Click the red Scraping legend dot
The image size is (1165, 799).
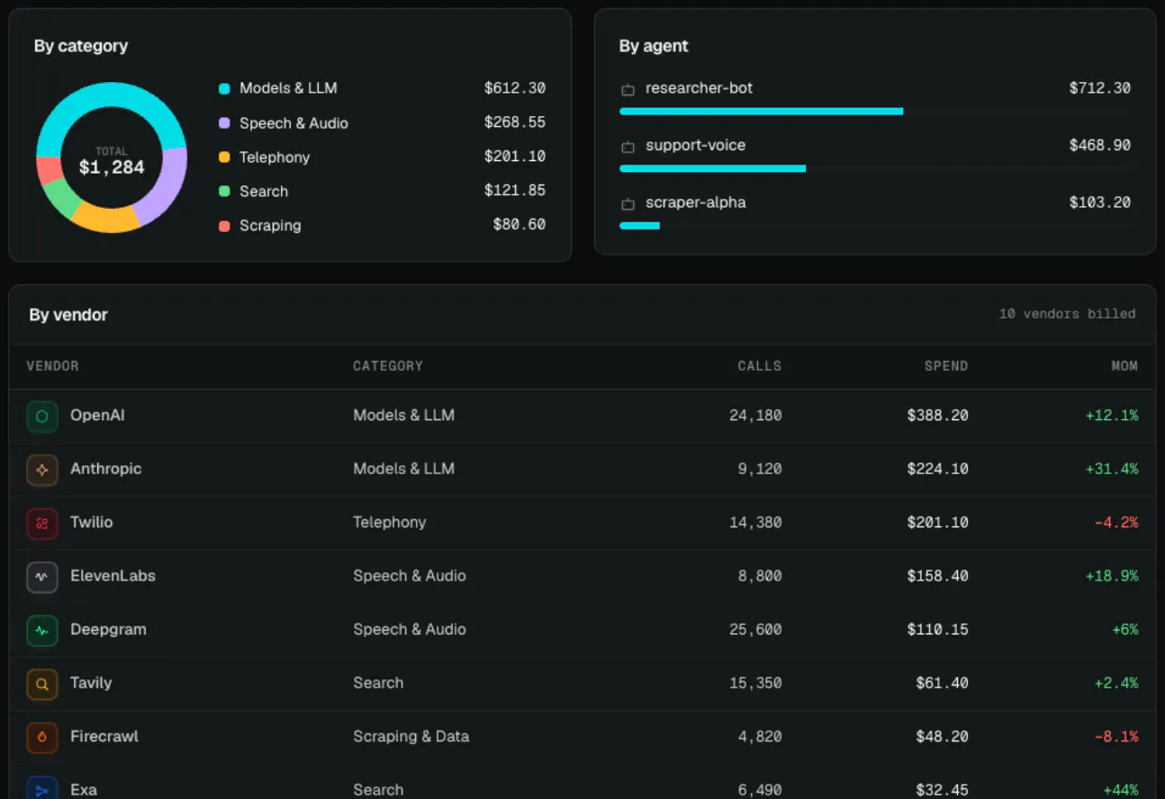point(224,225)
